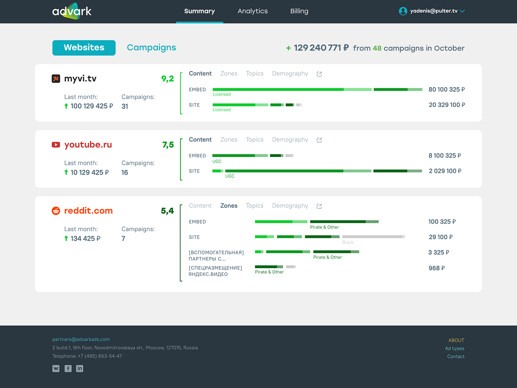517x388 pixels.
Task: Click the VK social icon in the footer
Action: [56, 369]
